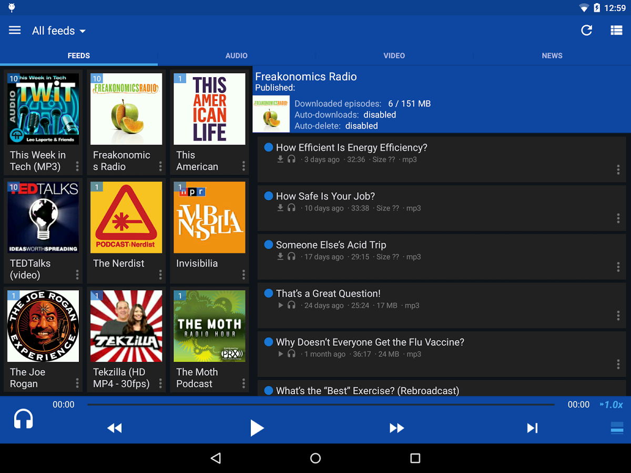
Task: Start playback with the Play button
Action: (257, 428)
